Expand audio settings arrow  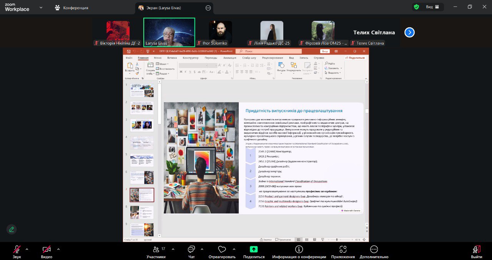click(x=27, y=249)
